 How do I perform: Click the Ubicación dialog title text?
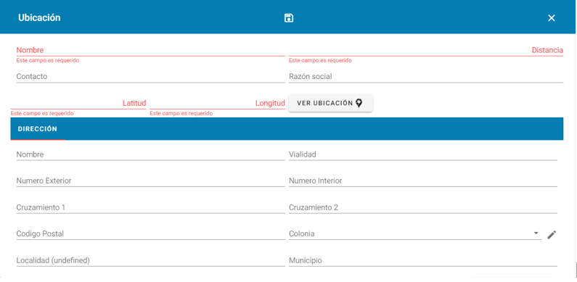(x=39, y=17)
